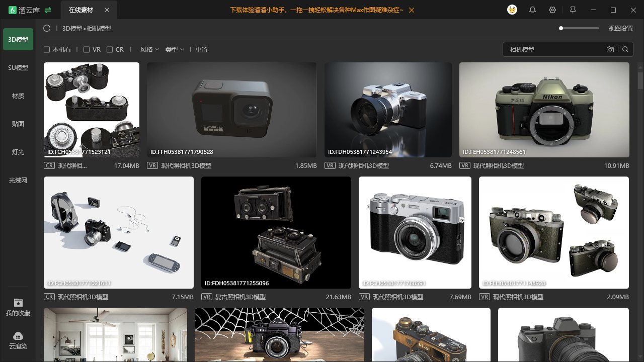Click the 相机模型 breadcrumb link

coord(99,29)
